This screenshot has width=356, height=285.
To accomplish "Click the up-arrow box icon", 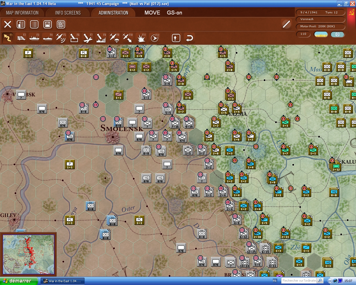I will tap(176, 38).
